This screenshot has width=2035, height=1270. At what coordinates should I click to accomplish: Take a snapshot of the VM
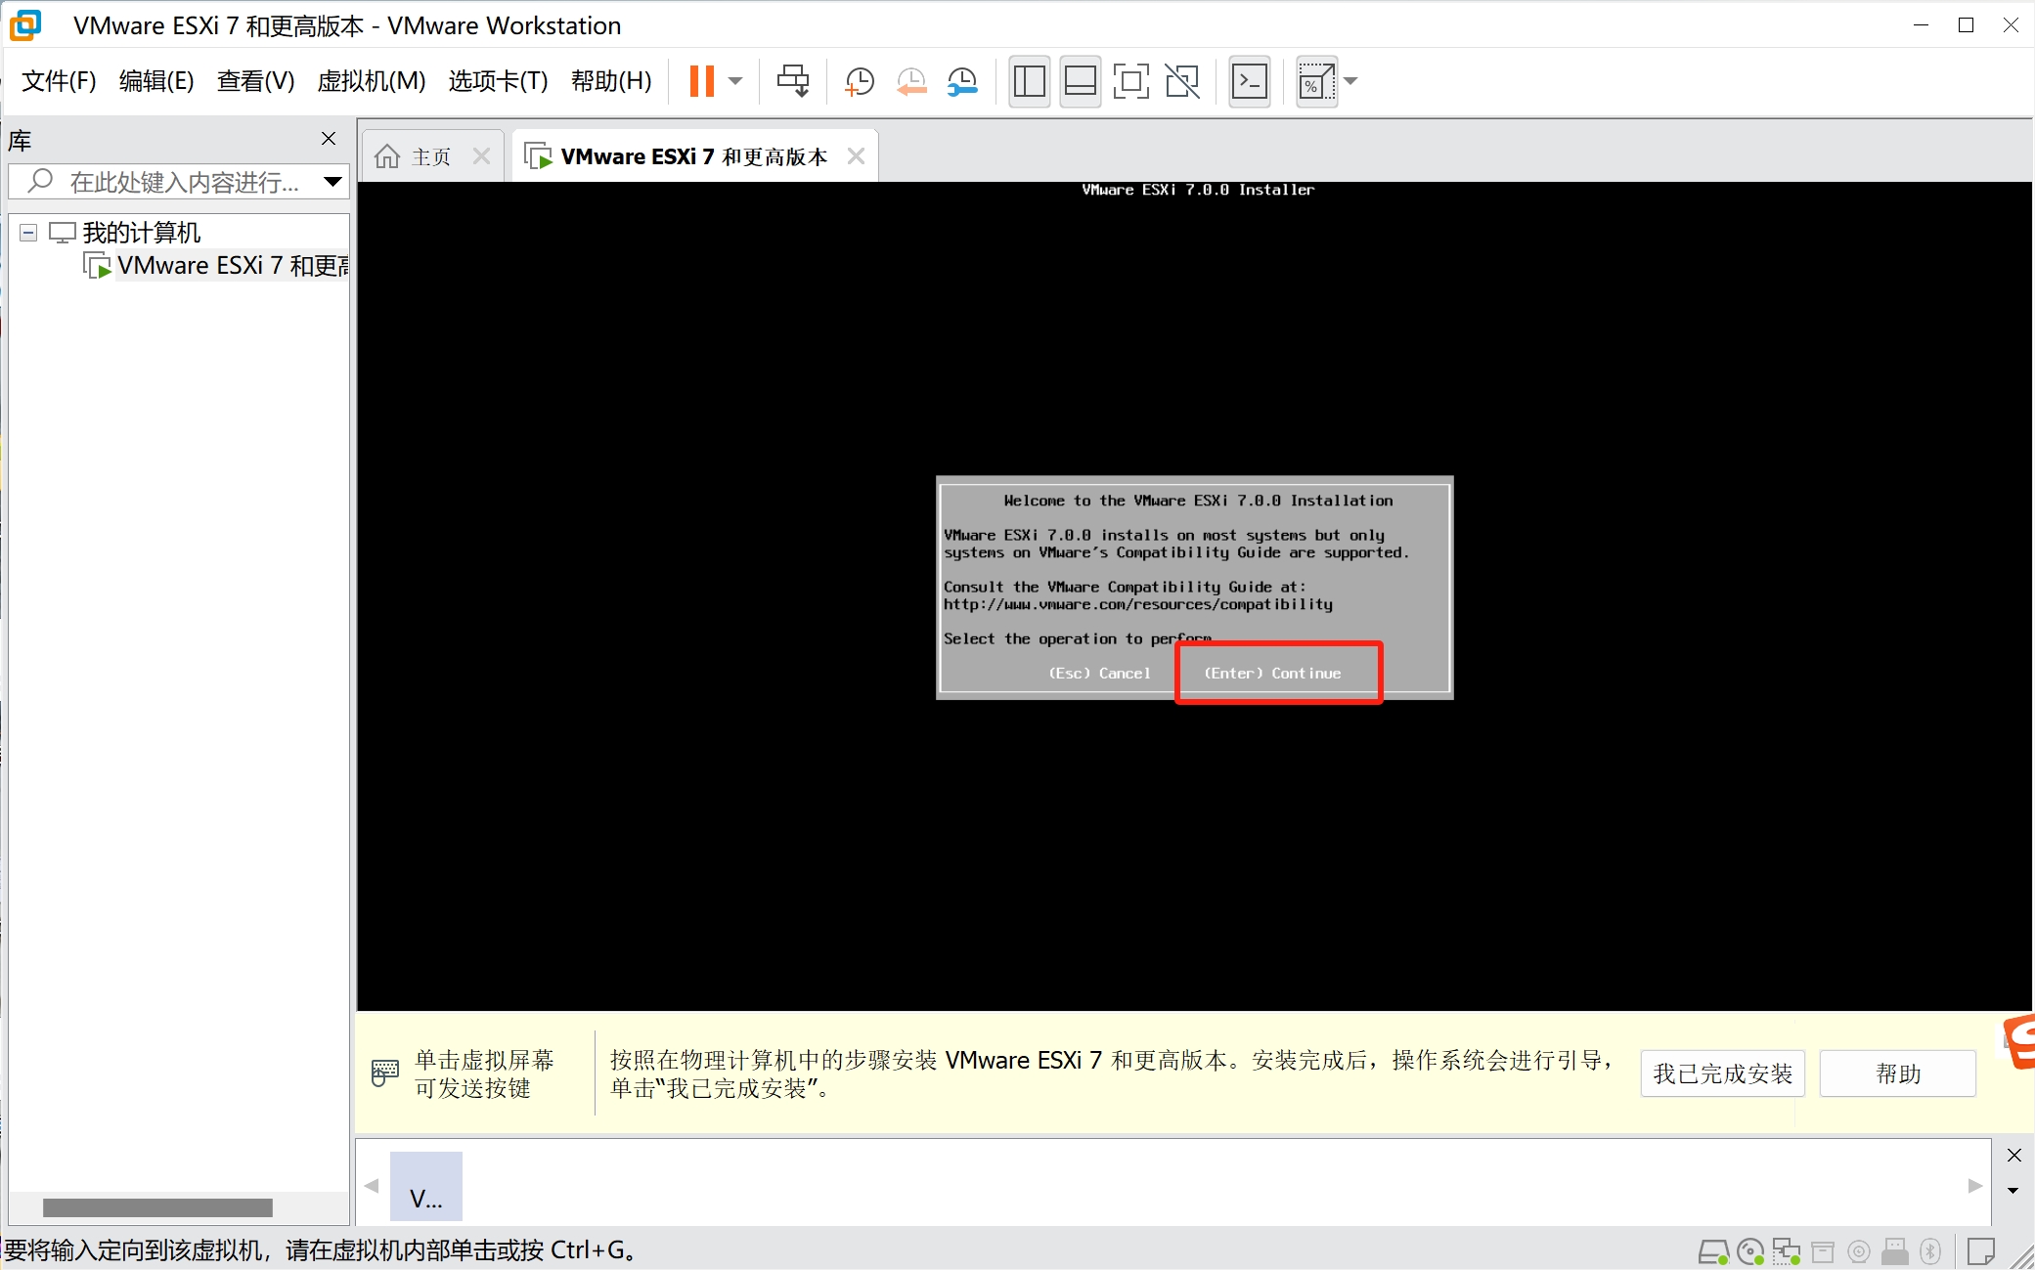859,81
